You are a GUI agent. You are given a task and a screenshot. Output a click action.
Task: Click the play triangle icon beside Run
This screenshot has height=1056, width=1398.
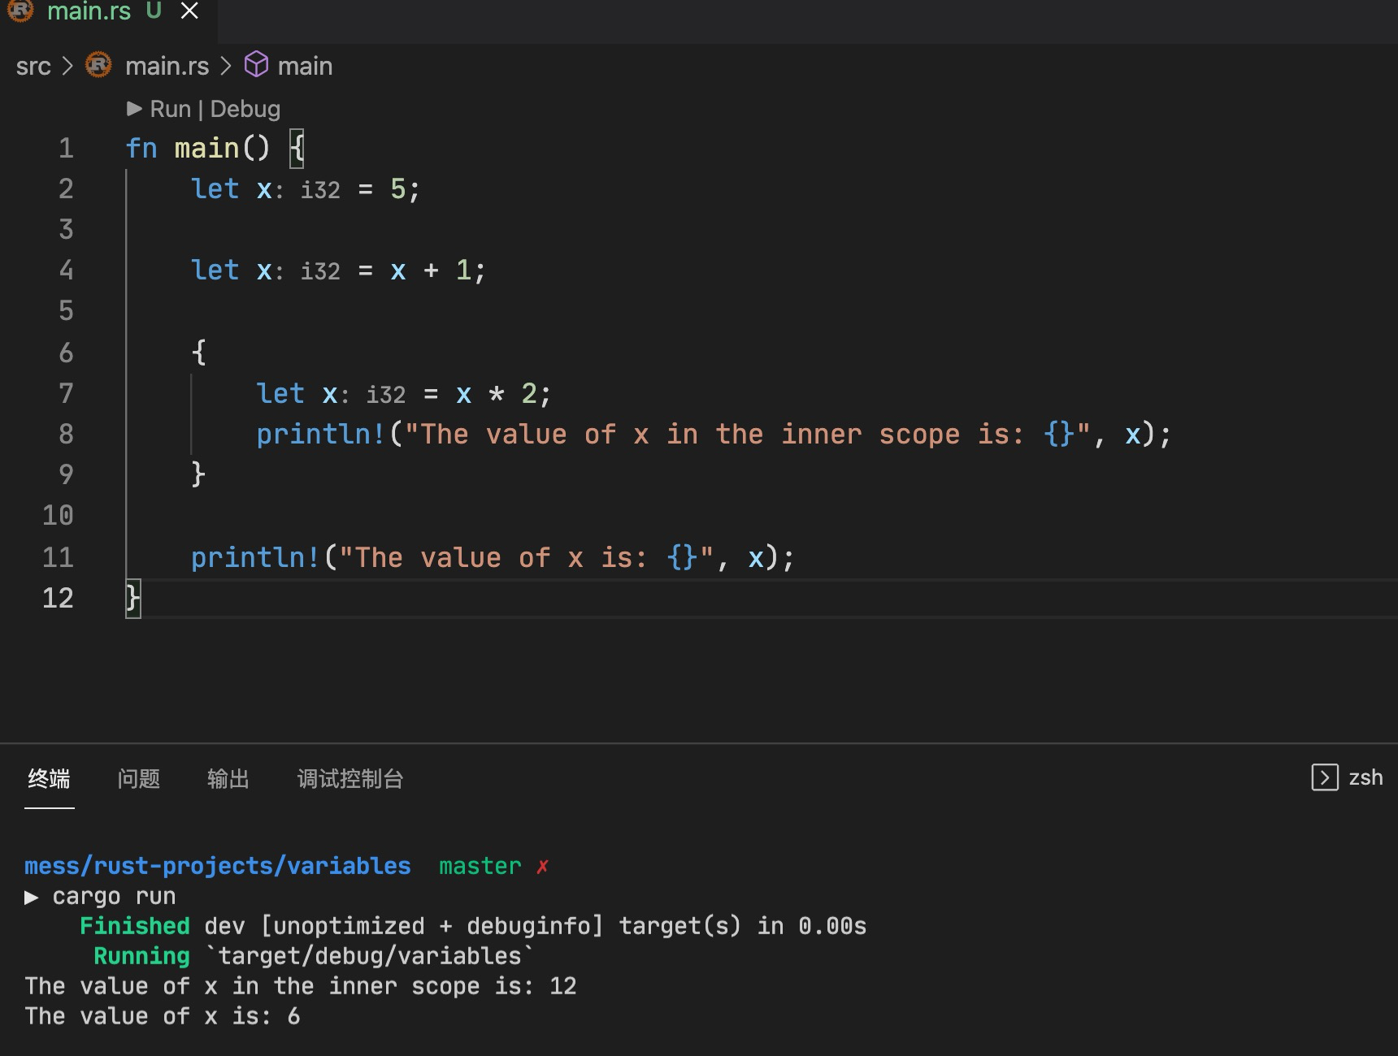pos(134,109)
